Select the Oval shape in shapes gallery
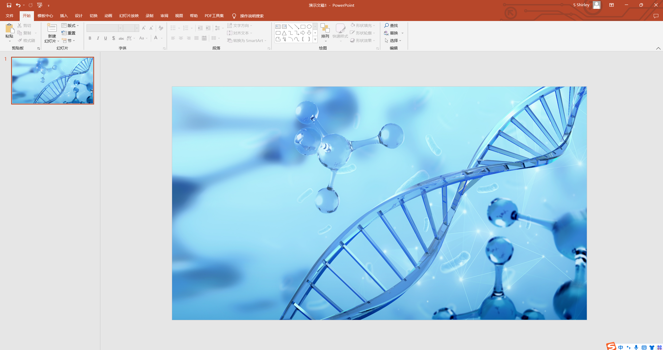The height and width of the screenshot is (350, 663). click(309, 26)
